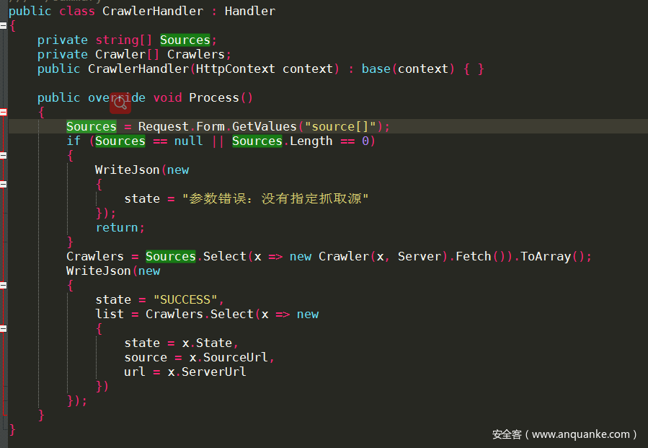
Task: Collapse the Crawlers.Select anonymous object fold
Action: pyautogui.click(x=3, y=328)
